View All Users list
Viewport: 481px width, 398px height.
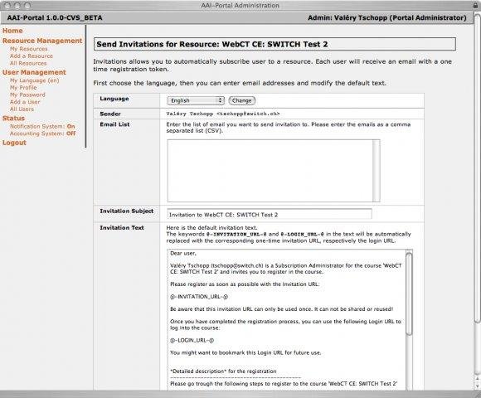tap(22, 109)
